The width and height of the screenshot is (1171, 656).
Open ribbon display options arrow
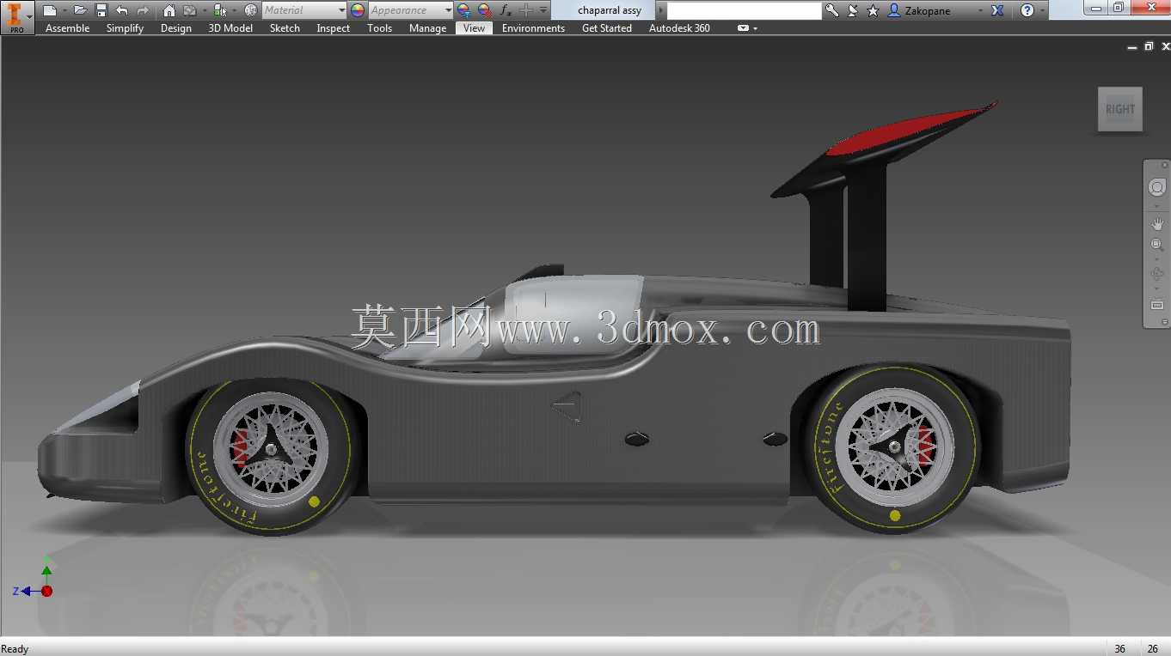pos(755,28)
